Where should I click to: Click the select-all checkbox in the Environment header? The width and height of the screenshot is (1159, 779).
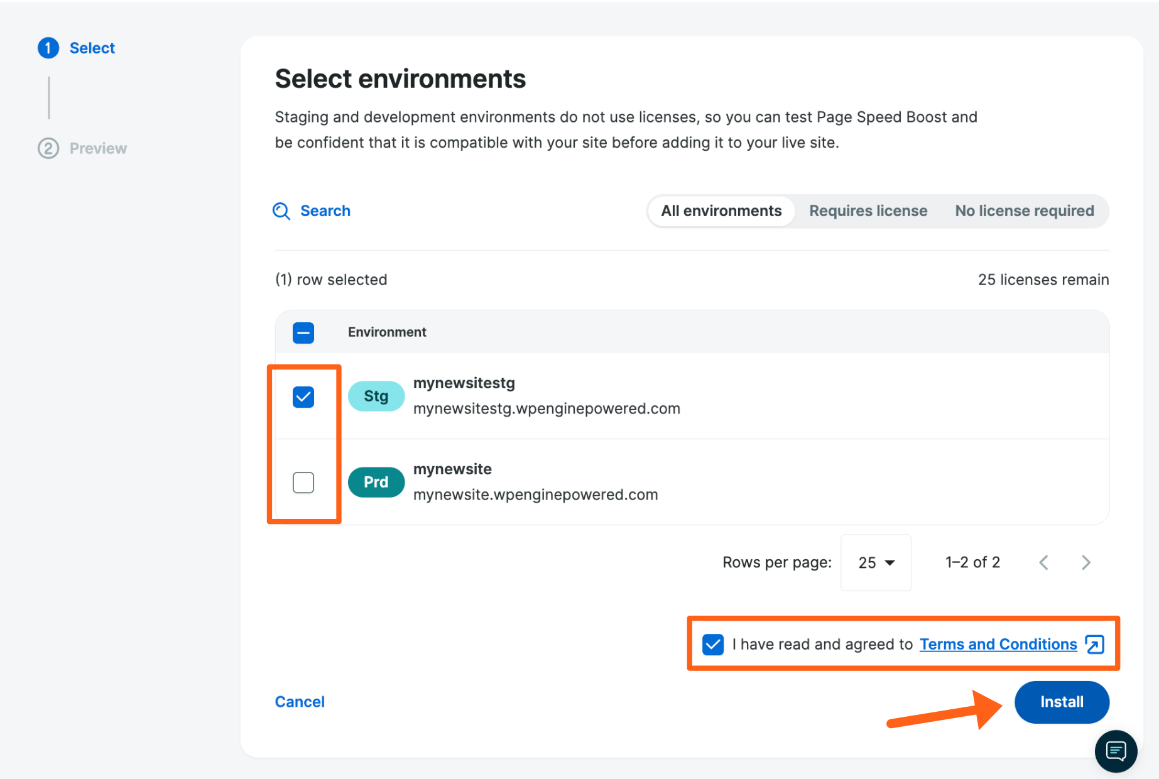[x=303, y=332]
